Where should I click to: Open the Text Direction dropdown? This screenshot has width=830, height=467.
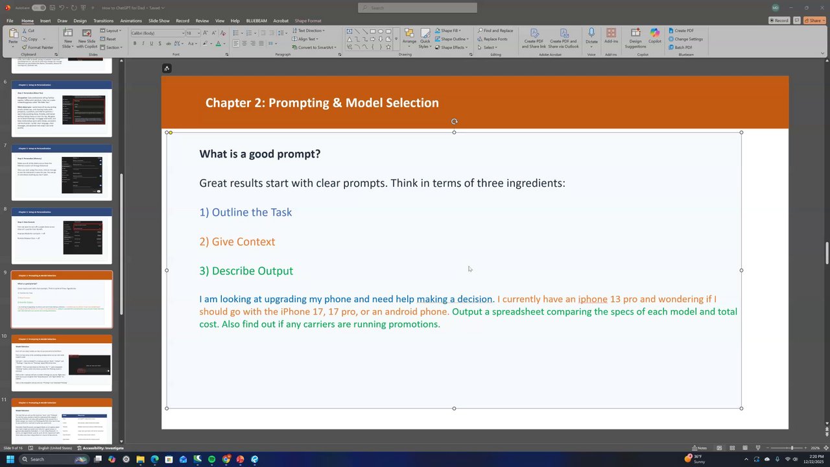coord(309,30)
